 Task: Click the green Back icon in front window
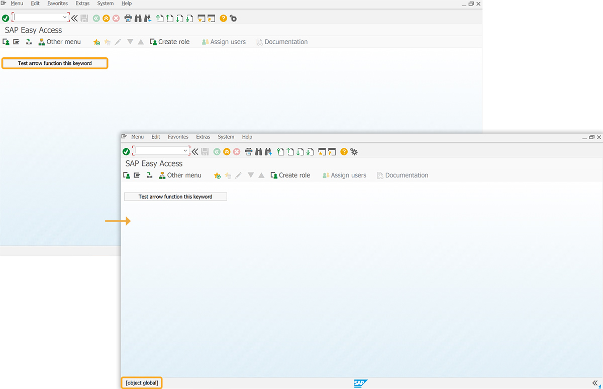point(217,151)
